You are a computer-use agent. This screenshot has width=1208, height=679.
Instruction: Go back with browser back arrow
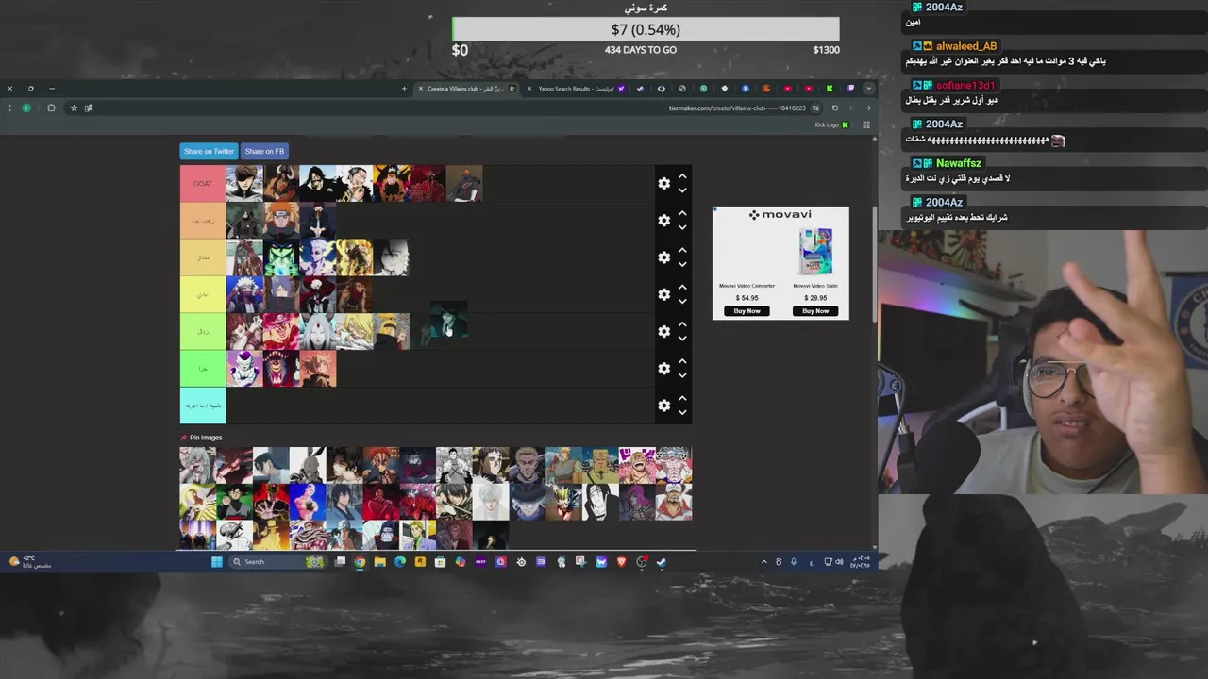(867, 108)
